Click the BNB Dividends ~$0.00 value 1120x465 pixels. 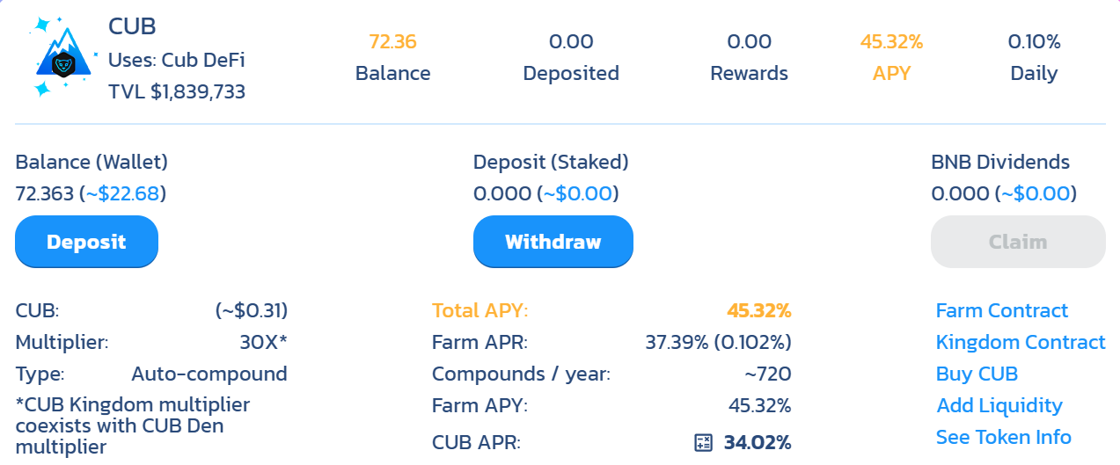tap(1036, 193)
